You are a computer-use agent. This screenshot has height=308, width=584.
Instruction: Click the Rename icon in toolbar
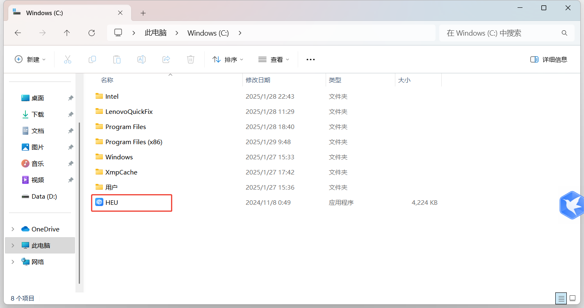click(x=141, y=59)
